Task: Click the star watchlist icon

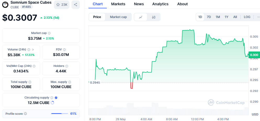Action: [x=58, y=4]
